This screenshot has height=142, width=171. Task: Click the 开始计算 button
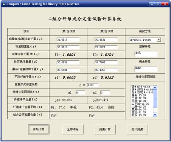pyautogui.click(x=39, y=129)
